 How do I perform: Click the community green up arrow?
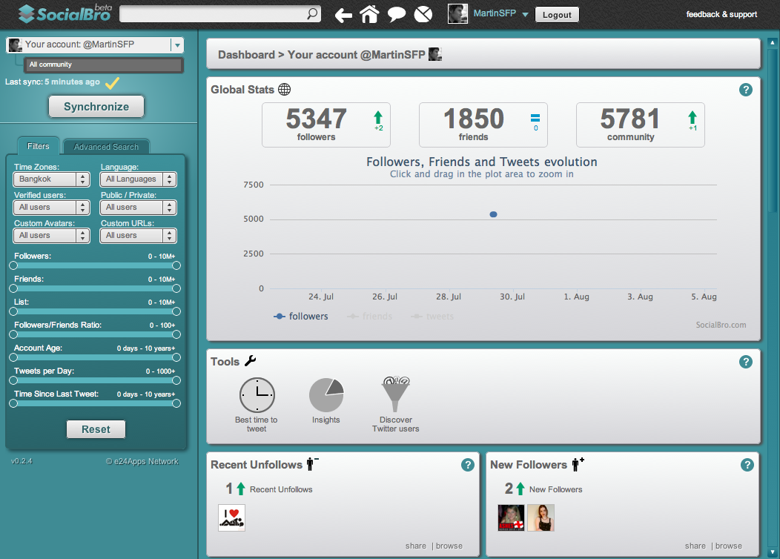coord(693,117)
